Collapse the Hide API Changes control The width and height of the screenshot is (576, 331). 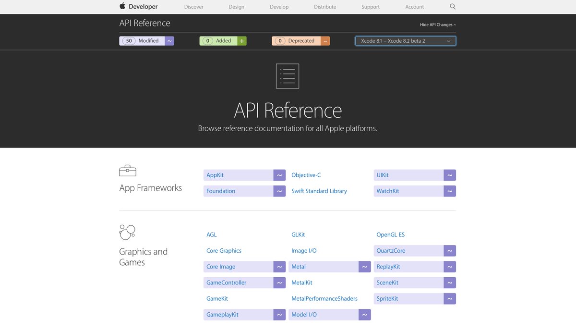[x=438, y=25]
